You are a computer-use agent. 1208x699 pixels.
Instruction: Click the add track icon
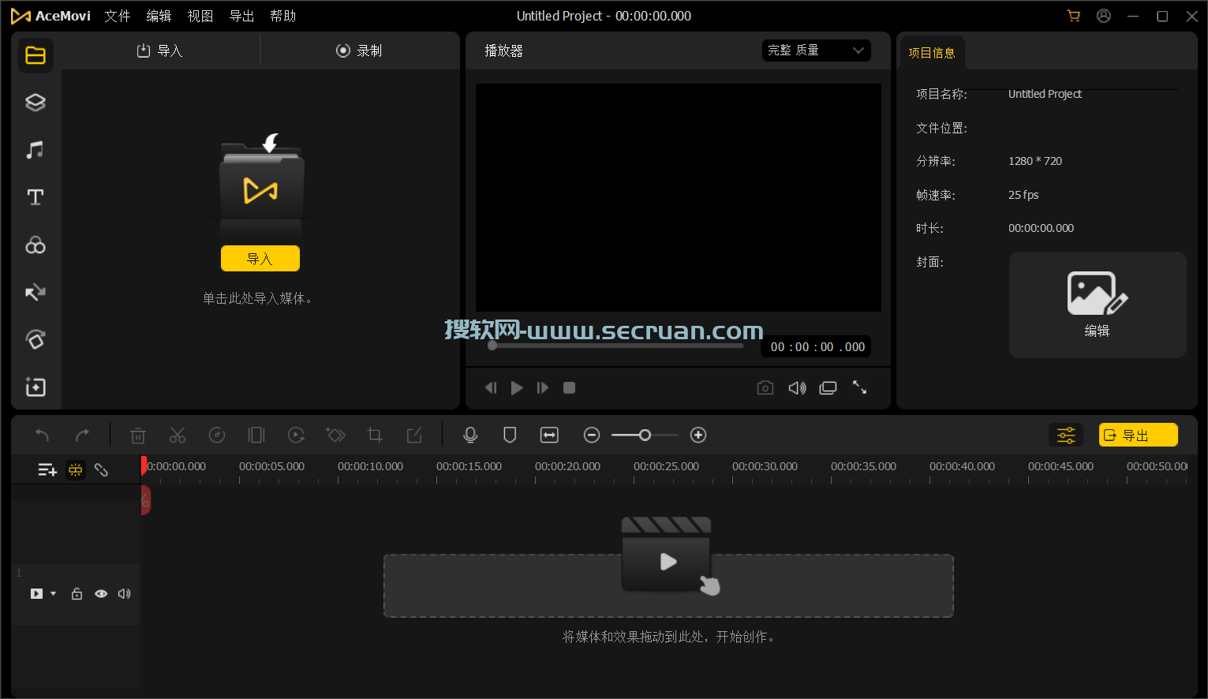(47, 469)
